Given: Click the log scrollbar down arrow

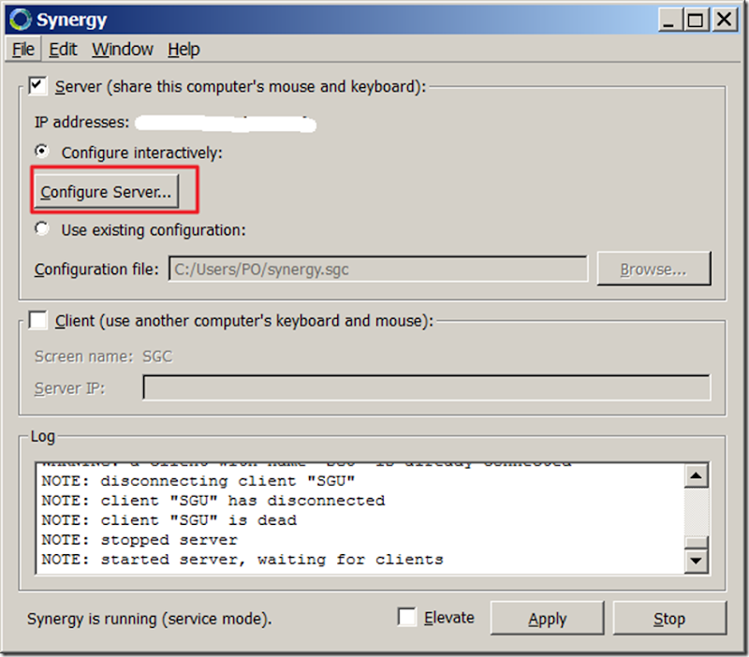Looking at the screenshot, I should (696, 561).
